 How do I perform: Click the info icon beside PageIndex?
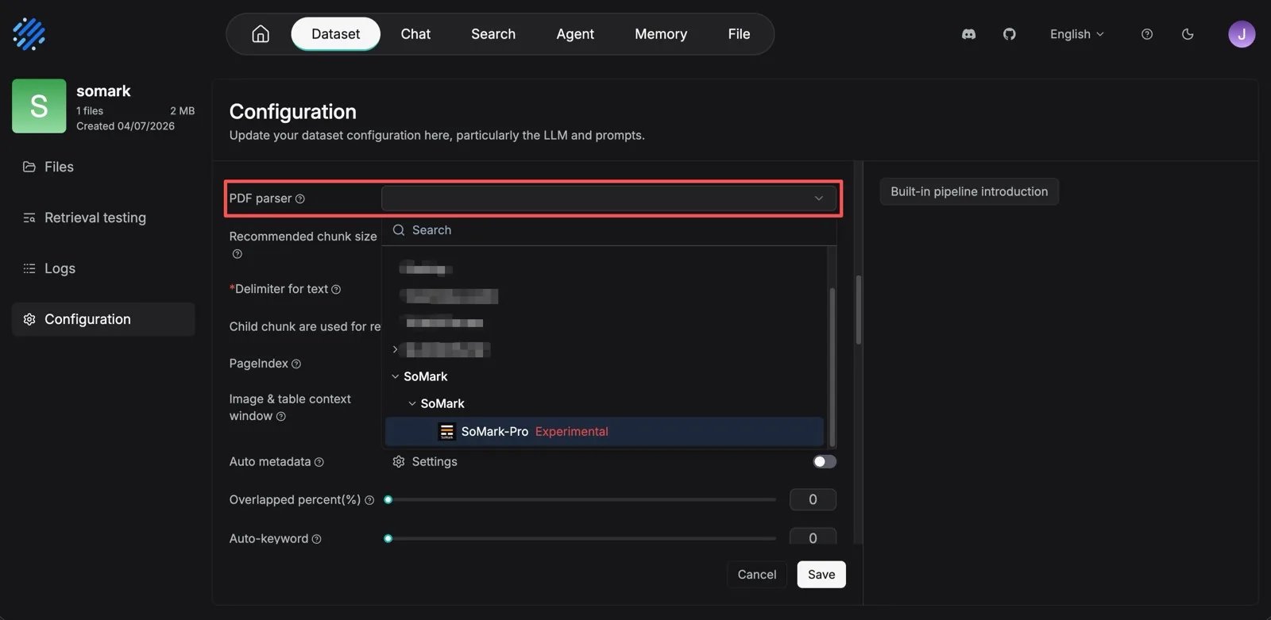296,364
